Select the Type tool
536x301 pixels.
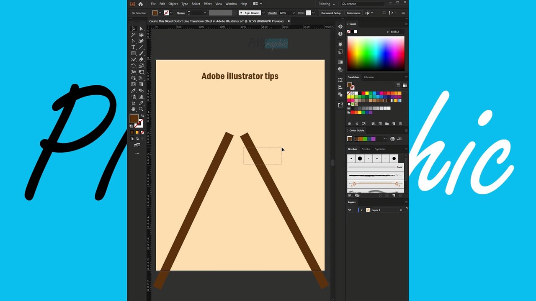pyautogui.click(x=133, y=47)
